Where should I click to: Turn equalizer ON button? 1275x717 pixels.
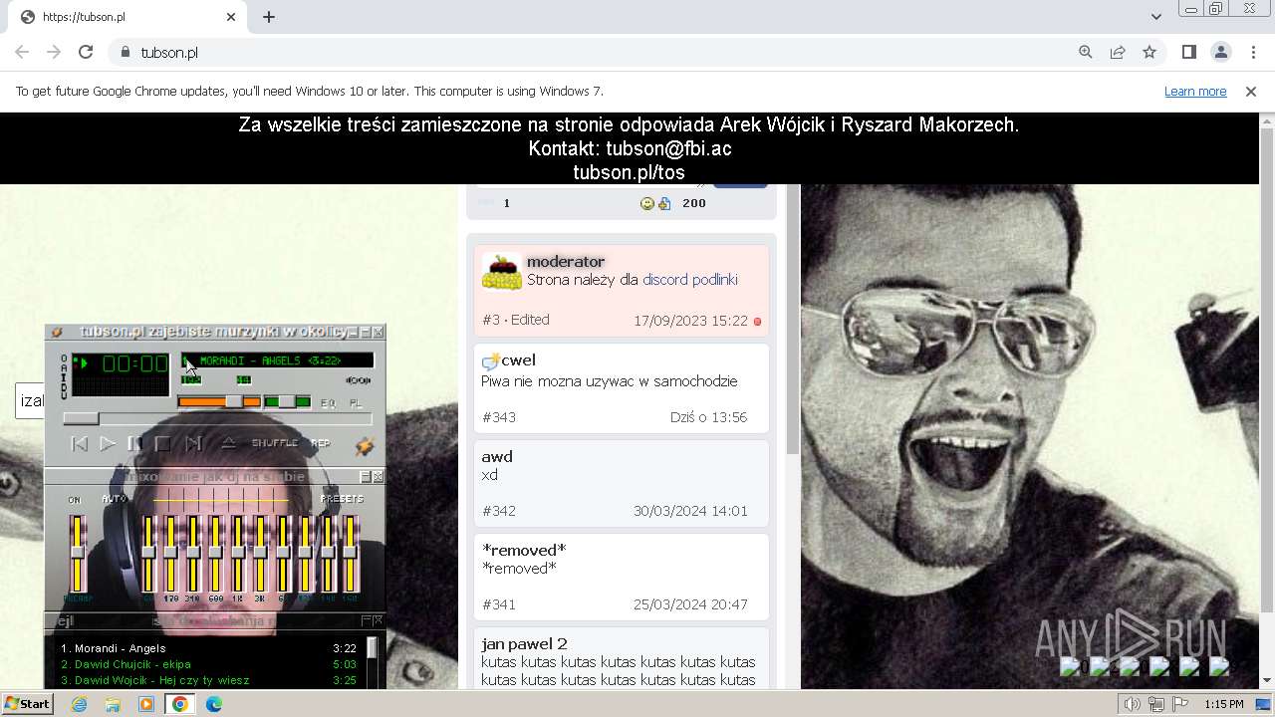point(75,499)
